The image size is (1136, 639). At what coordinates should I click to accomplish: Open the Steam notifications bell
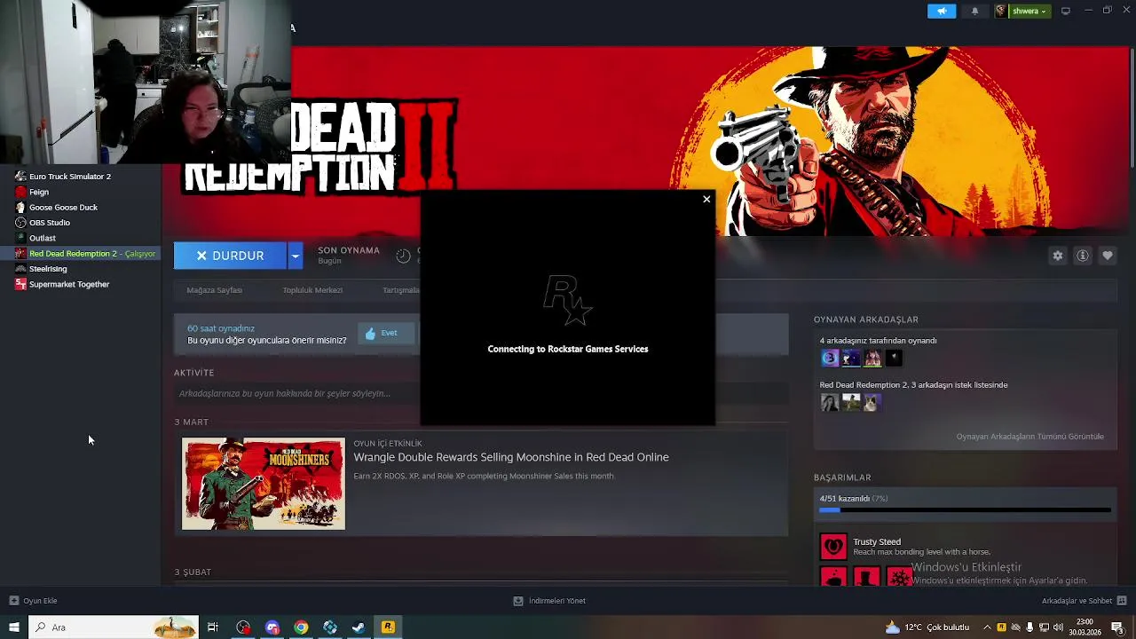tap(974, 11)
